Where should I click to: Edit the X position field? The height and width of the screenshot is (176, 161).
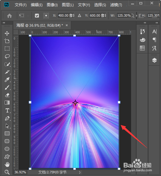click(x=66, y=15)
